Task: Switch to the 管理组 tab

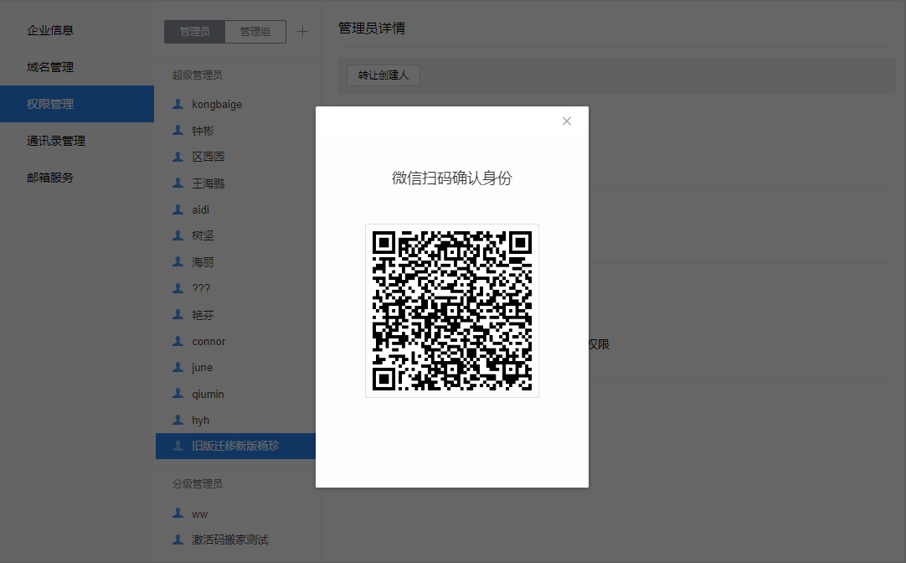Action: point(255,32)
